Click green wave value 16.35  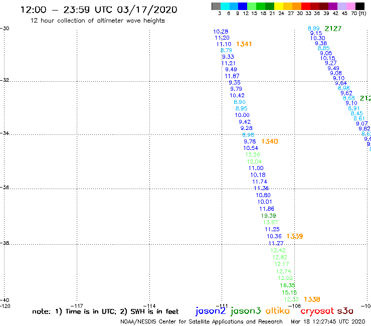point(287,285)
